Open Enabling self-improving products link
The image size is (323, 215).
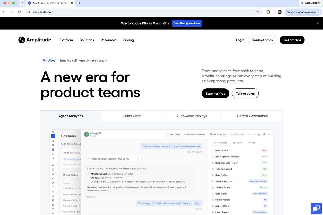(x=83, y=61)
